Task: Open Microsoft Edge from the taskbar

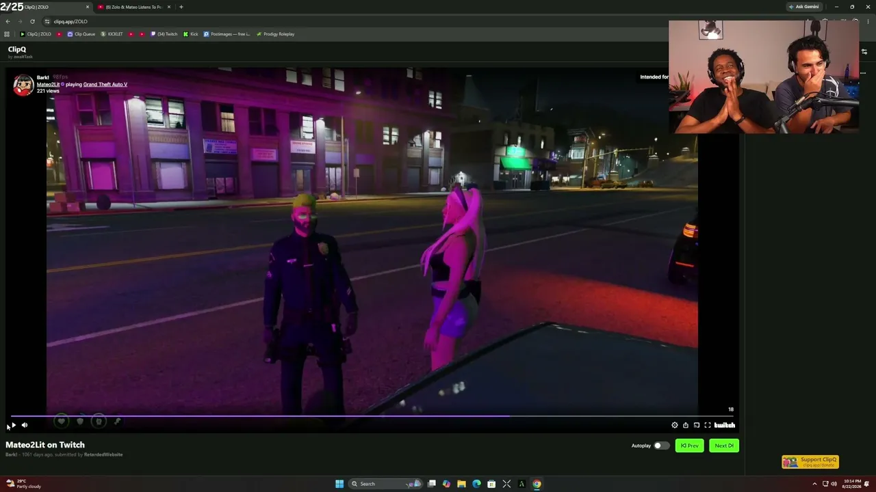Action: [x=476, y=484]
